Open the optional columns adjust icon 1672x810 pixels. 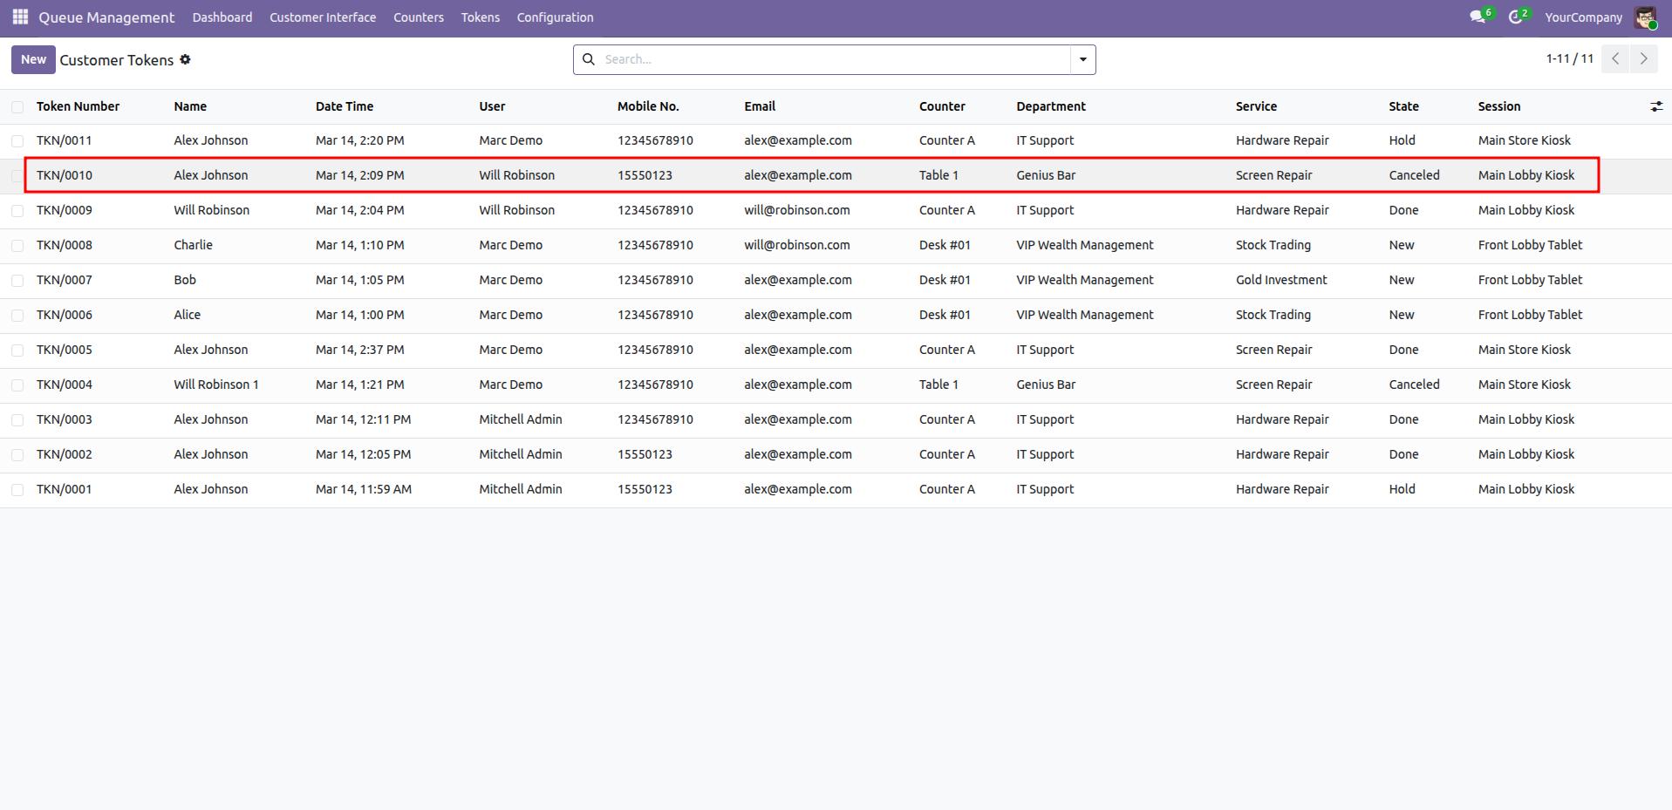point(1656,106)
